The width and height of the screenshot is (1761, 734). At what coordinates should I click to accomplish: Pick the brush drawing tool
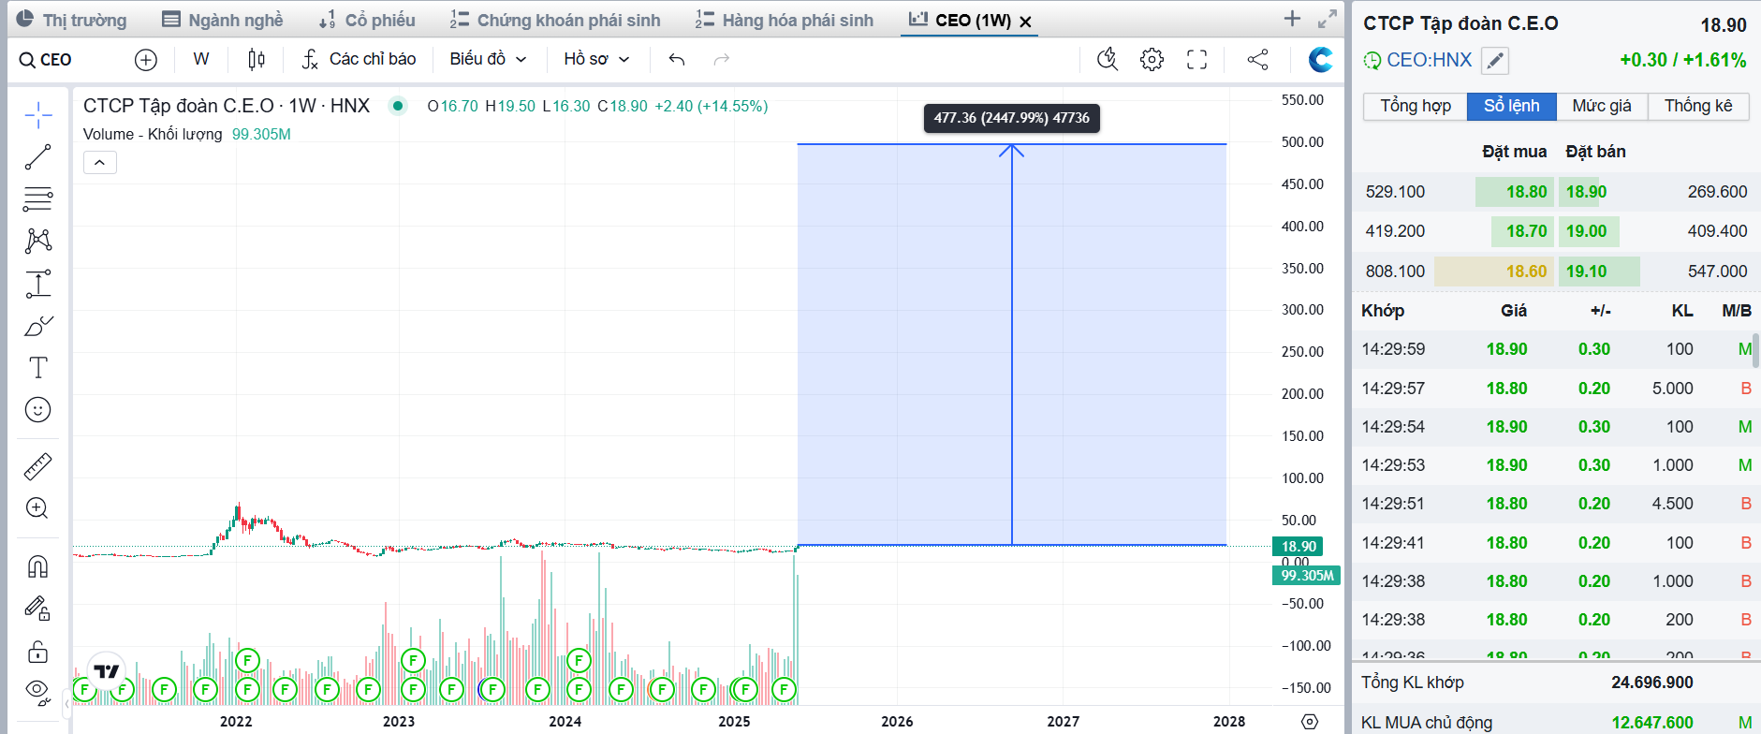coord(38,326)
